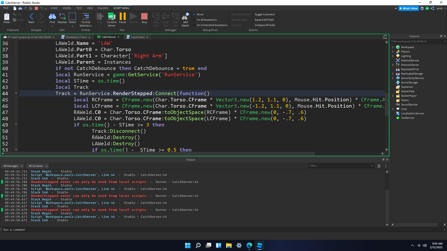Expand the StarterPlayer node

393,96
